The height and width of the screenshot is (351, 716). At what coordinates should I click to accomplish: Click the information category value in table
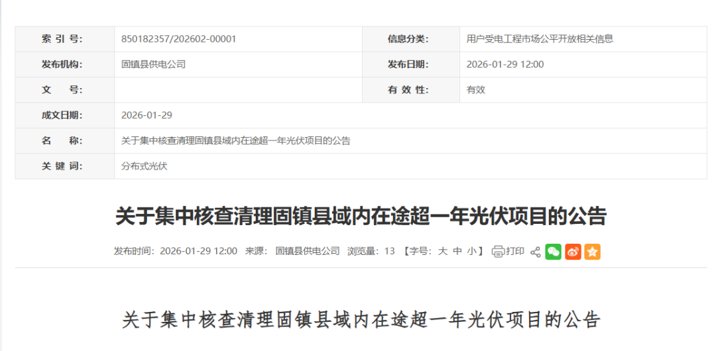[x=539, y=39]
